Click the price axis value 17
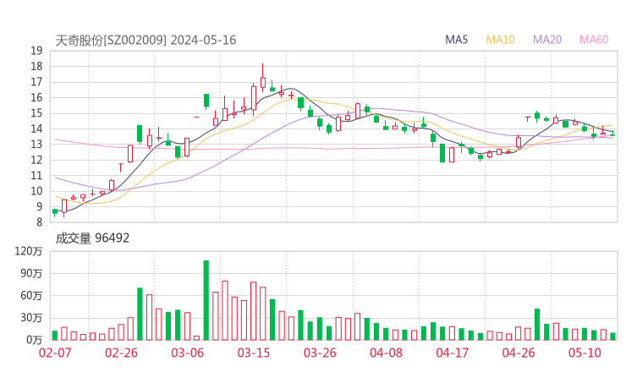 click(x=36, y=82)
